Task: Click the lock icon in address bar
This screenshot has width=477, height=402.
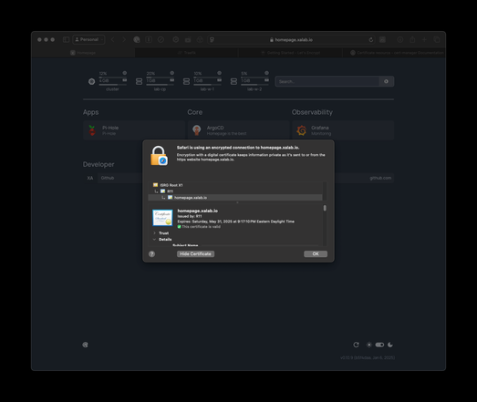Action: (x=272, y=40)
